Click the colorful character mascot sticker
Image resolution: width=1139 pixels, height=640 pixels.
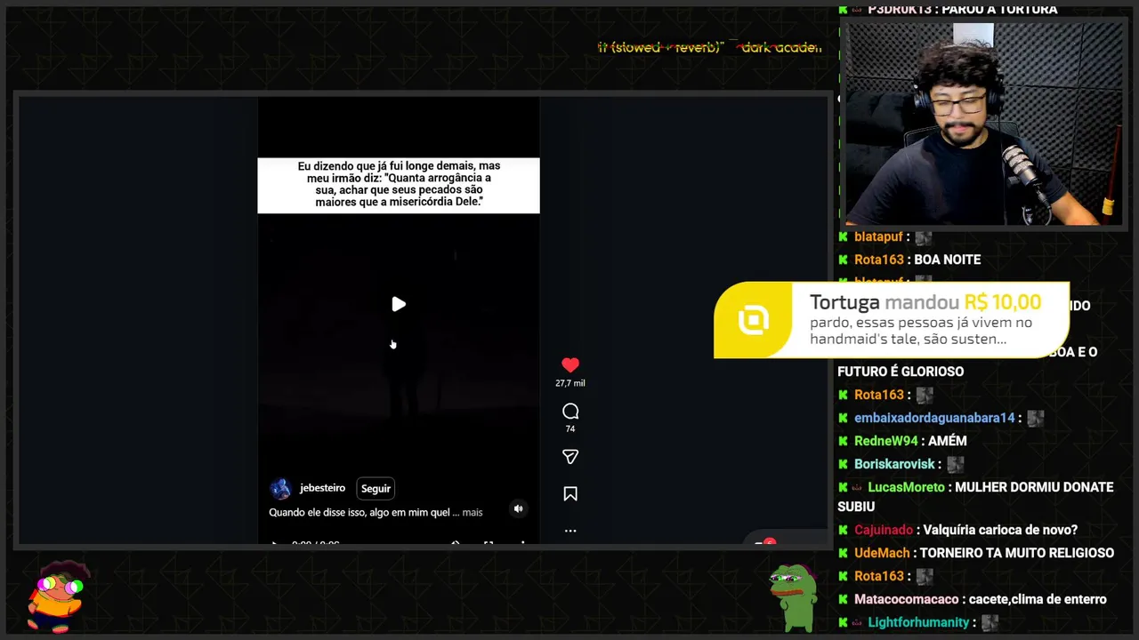[56, 596]
